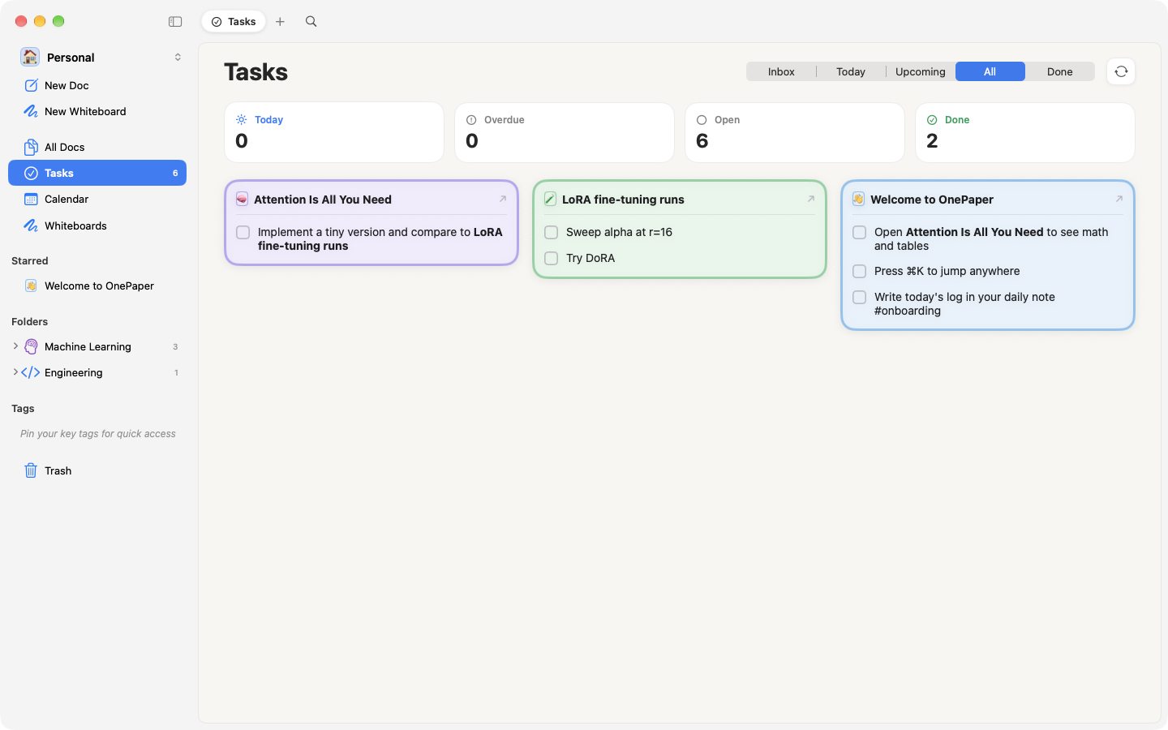This screenshot has height=730, width=1168.
Task: Tick the Press ⌘K to jump anywhere task
Action: click(x=860, y=271)
